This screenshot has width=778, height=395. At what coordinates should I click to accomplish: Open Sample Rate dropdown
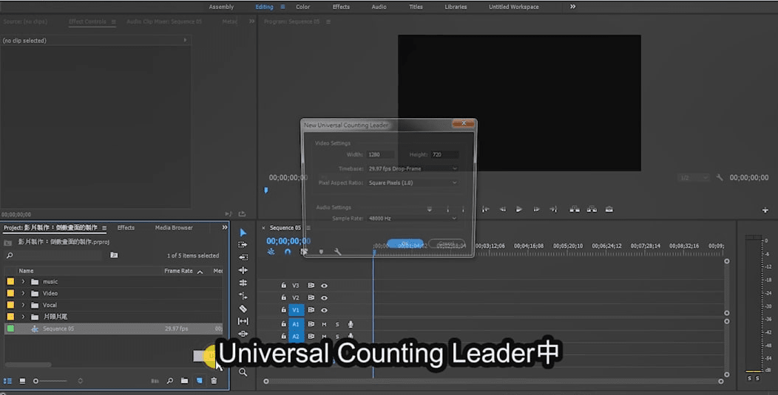click(x=413, y=219)
